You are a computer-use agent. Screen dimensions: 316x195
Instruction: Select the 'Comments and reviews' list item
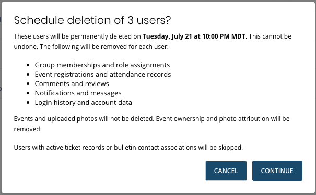coord(72,84)
